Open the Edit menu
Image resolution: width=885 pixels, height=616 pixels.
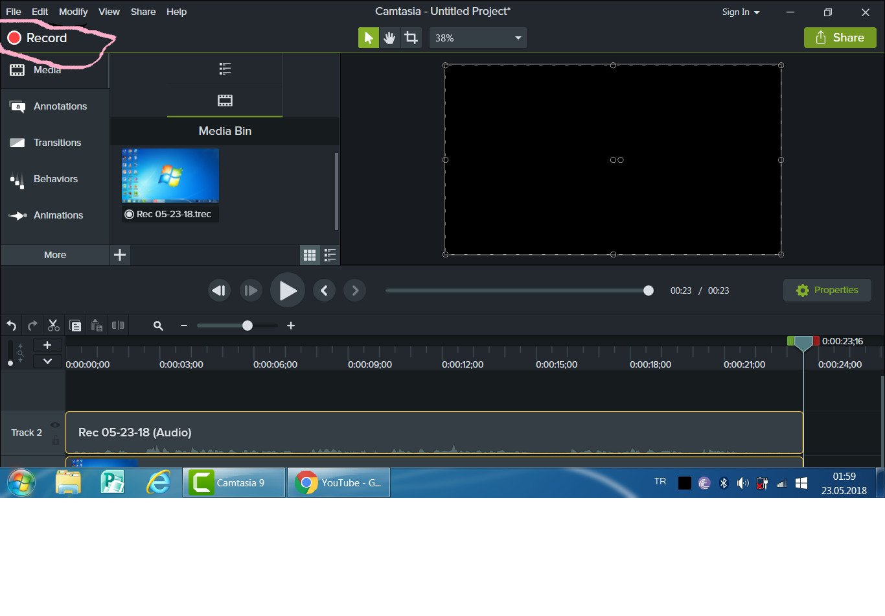pos(40,12)
